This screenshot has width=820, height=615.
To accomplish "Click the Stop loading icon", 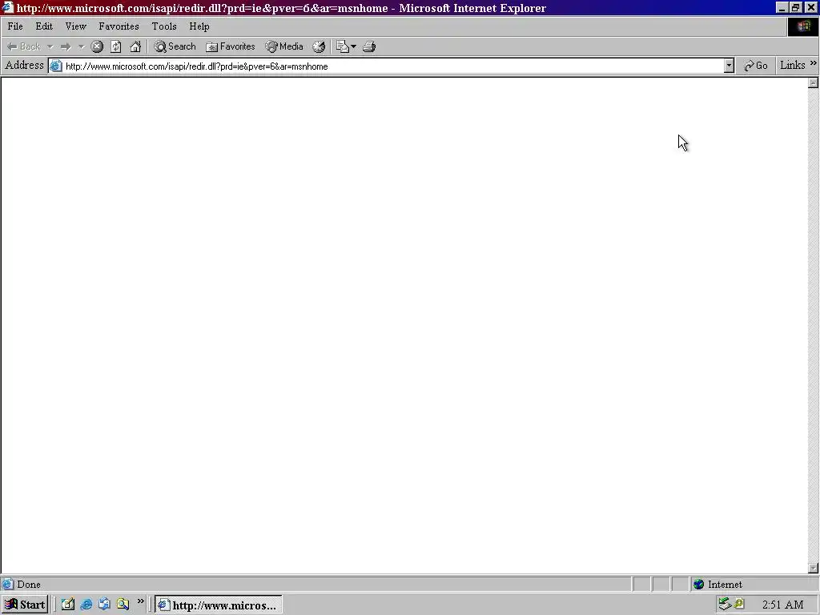I will point(97,46).
